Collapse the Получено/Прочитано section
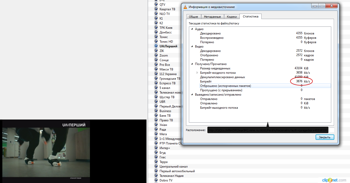350x183 pixels. 192,64
